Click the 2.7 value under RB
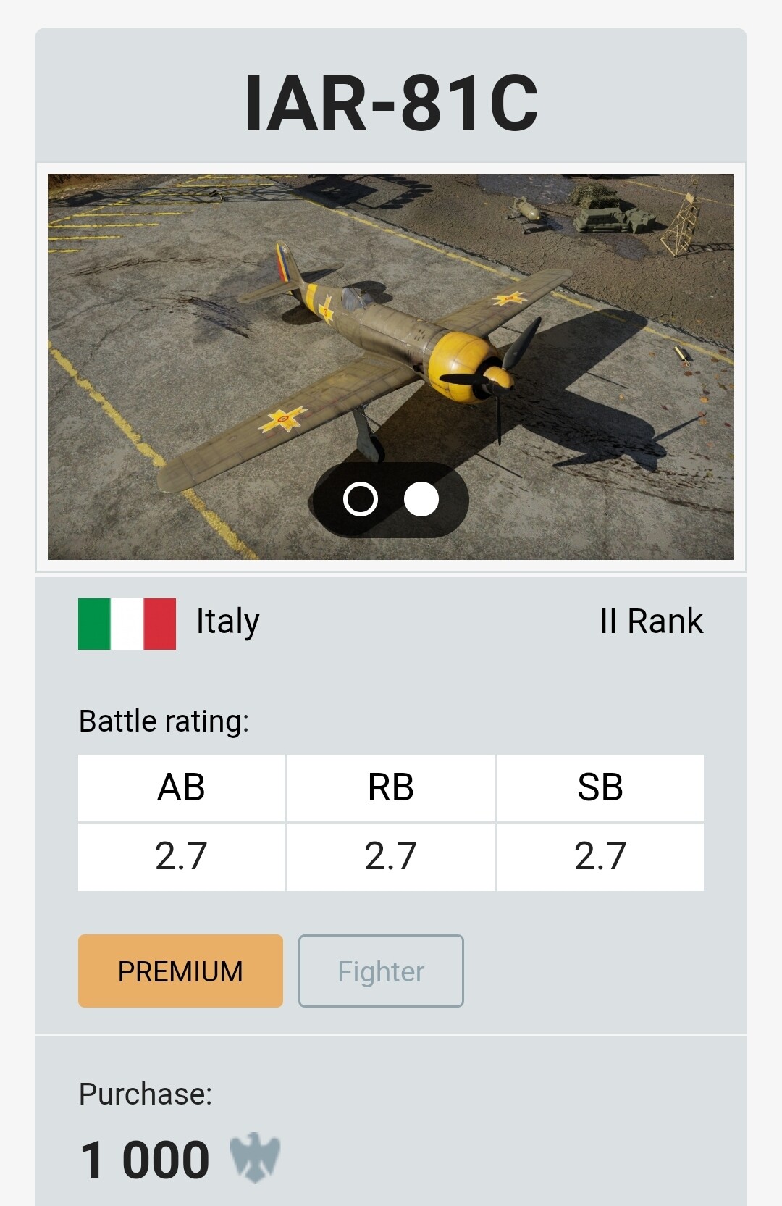Screen dimensions: 782x1206 click(x=391, y=856)
